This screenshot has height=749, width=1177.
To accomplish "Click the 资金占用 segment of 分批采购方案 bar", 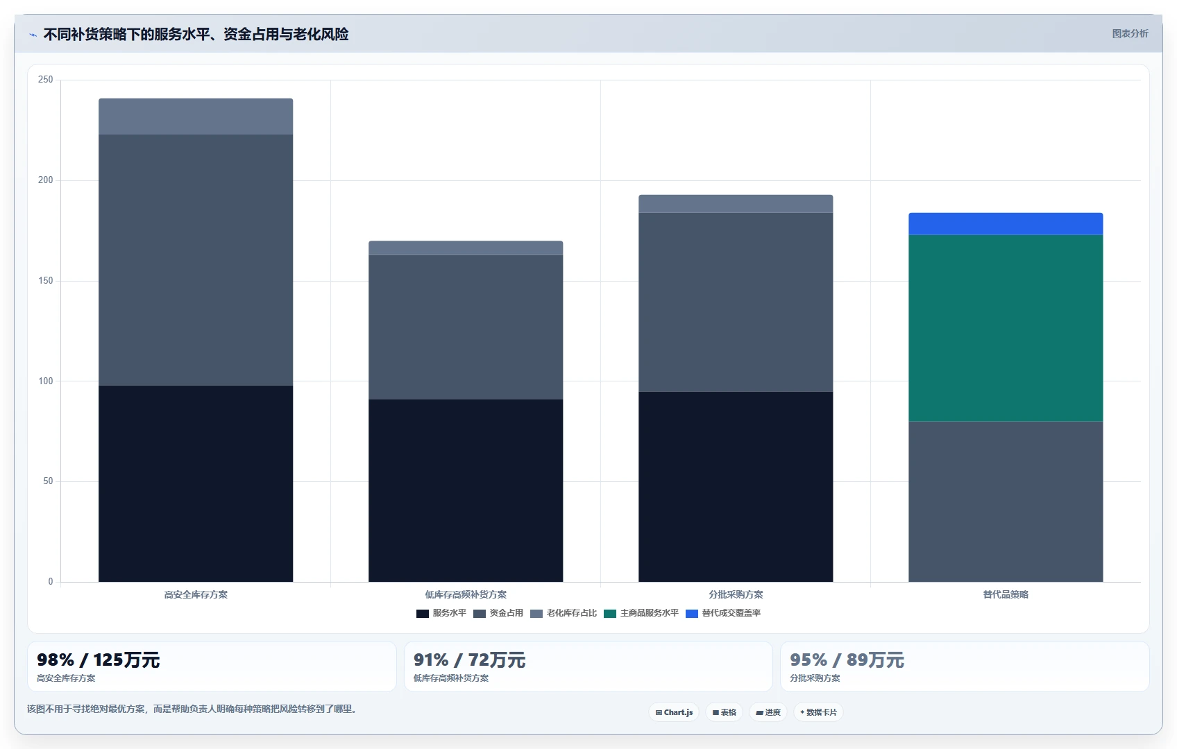I will [736, 302].
